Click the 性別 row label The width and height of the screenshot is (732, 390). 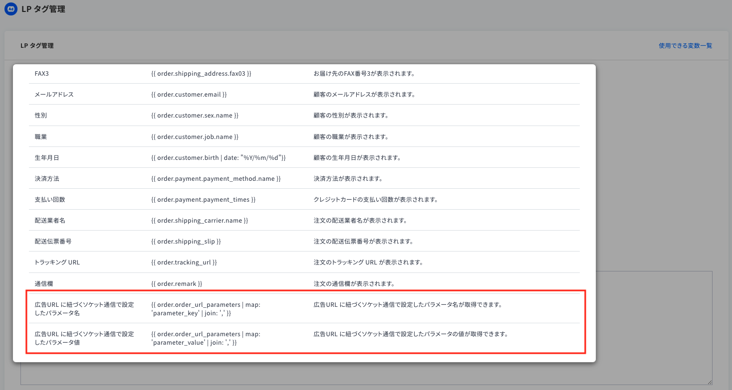pyautogui.click(x=41, y=116)
